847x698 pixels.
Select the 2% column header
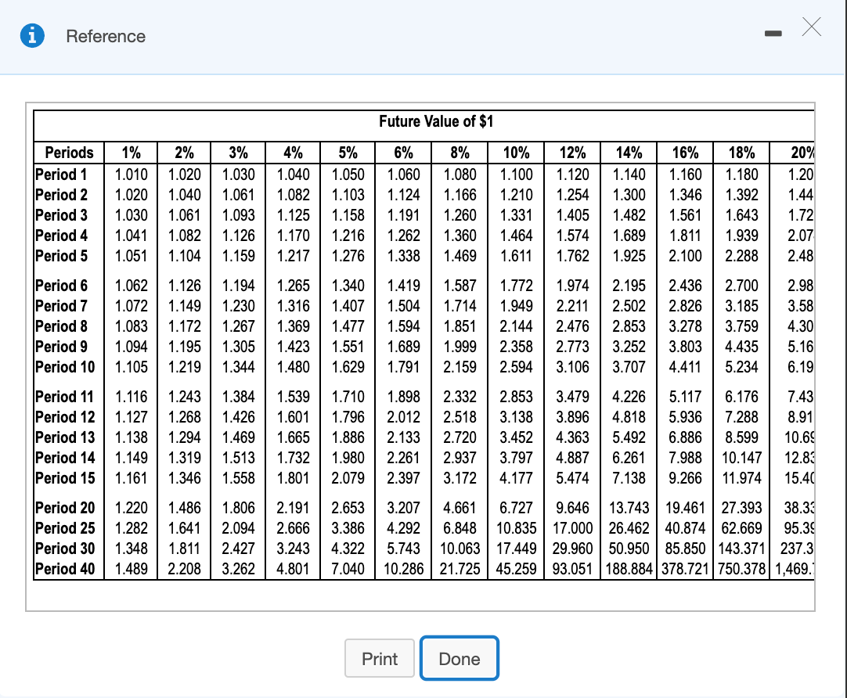pyautogui.click(x=184, y=153)
